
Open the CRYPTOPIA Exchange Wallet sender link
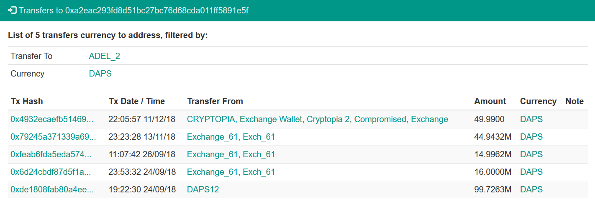point(318,119)
